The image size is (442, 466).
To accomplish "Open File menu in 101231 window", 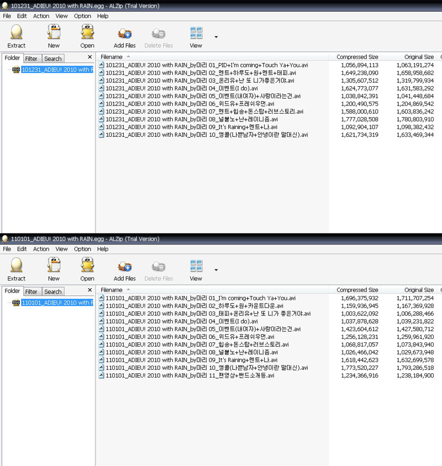I will (x=7, y=16).
